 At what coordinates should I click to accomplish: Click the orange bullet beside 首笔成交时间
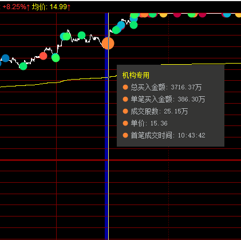(x=125, y=135)
